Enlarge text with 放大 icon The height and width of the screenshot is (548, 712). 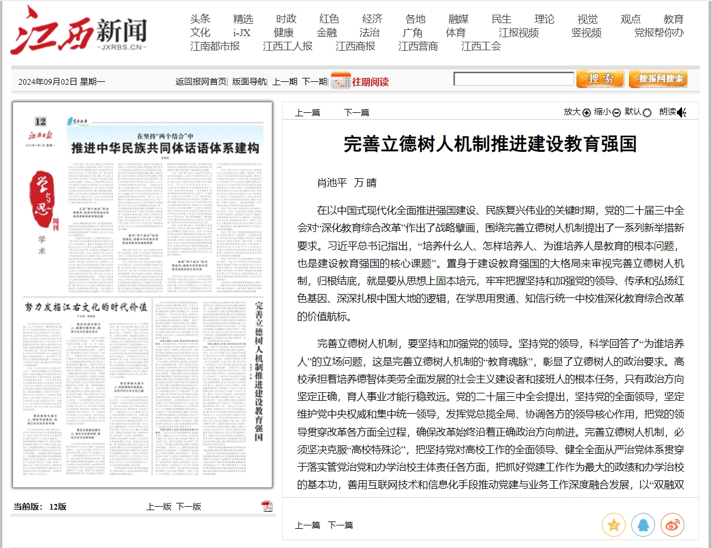click(x=587, y=112)
